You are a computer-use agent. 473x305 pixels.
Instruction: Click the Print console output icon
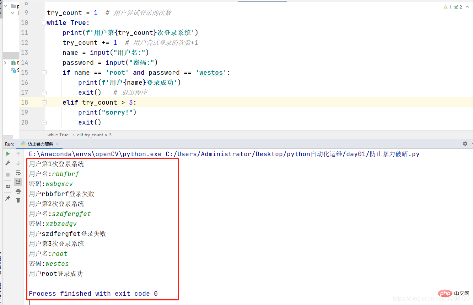(18, 191)
